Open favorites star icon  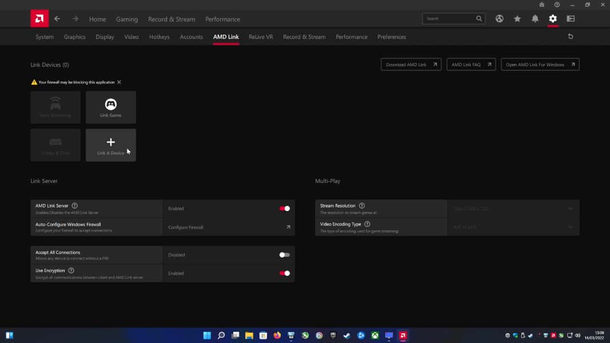click(x=517, y=19)
